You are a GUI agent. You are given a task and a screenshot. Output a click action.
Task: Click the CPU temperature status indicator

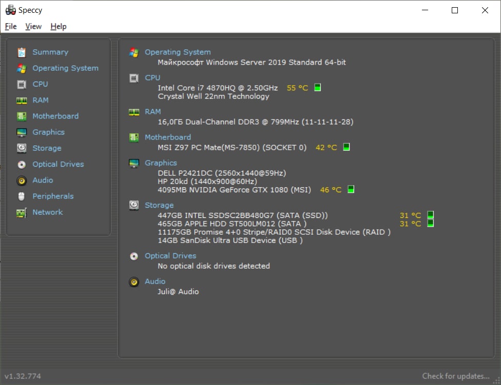pos(317,88)
